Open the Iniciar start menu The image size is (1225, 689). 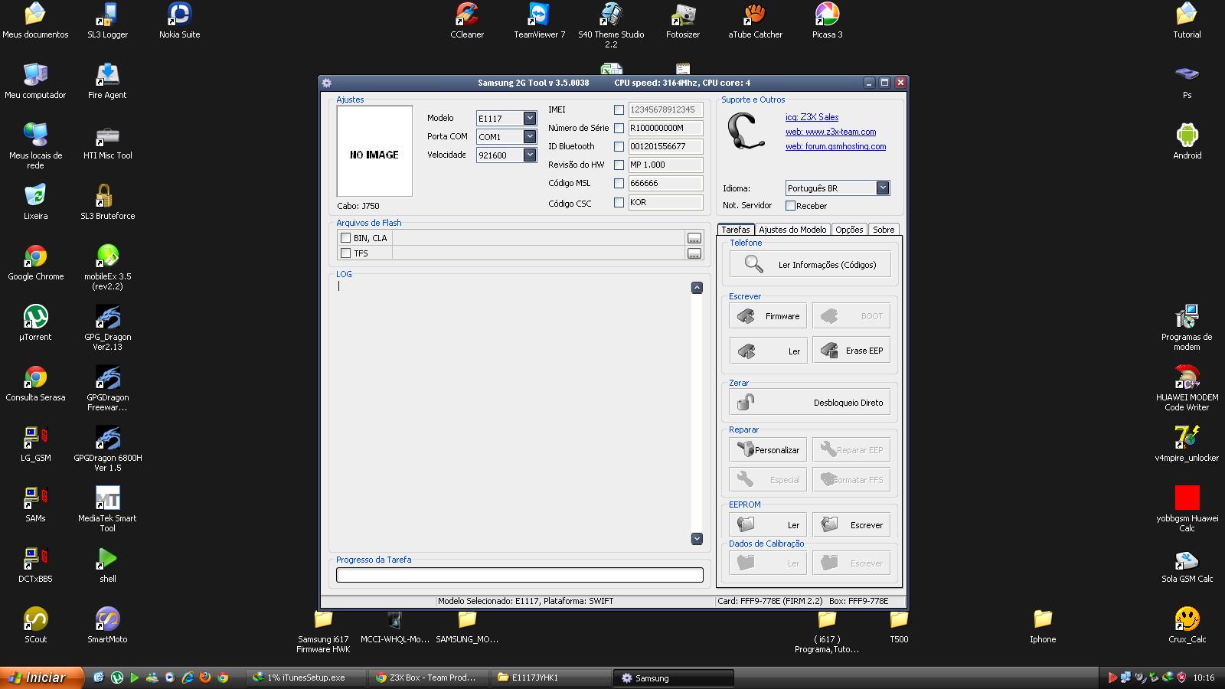tap(42, 678)
